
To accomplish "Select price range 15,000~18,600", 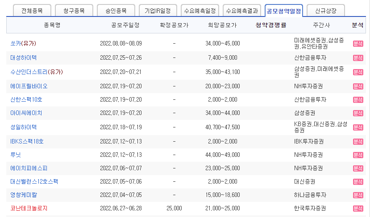I will tap(223, 195).
